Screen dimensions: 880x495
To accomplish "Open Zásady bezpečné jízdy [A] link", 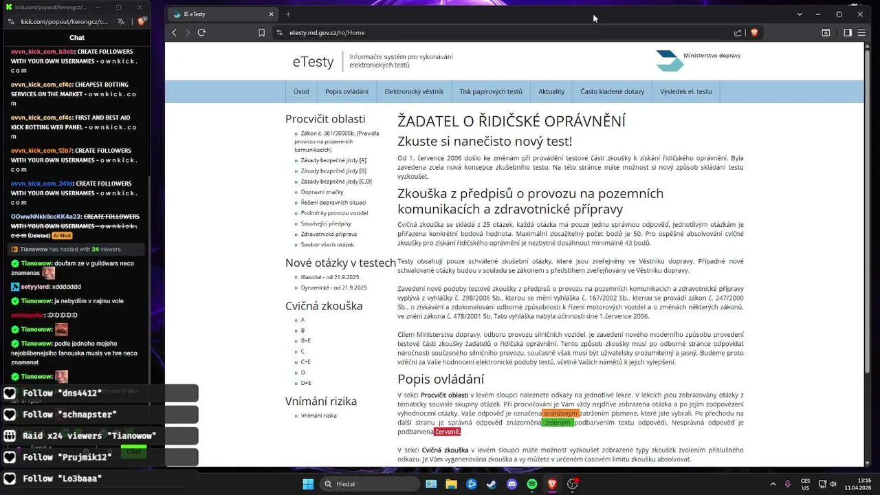I will click(x=333, y=160).
